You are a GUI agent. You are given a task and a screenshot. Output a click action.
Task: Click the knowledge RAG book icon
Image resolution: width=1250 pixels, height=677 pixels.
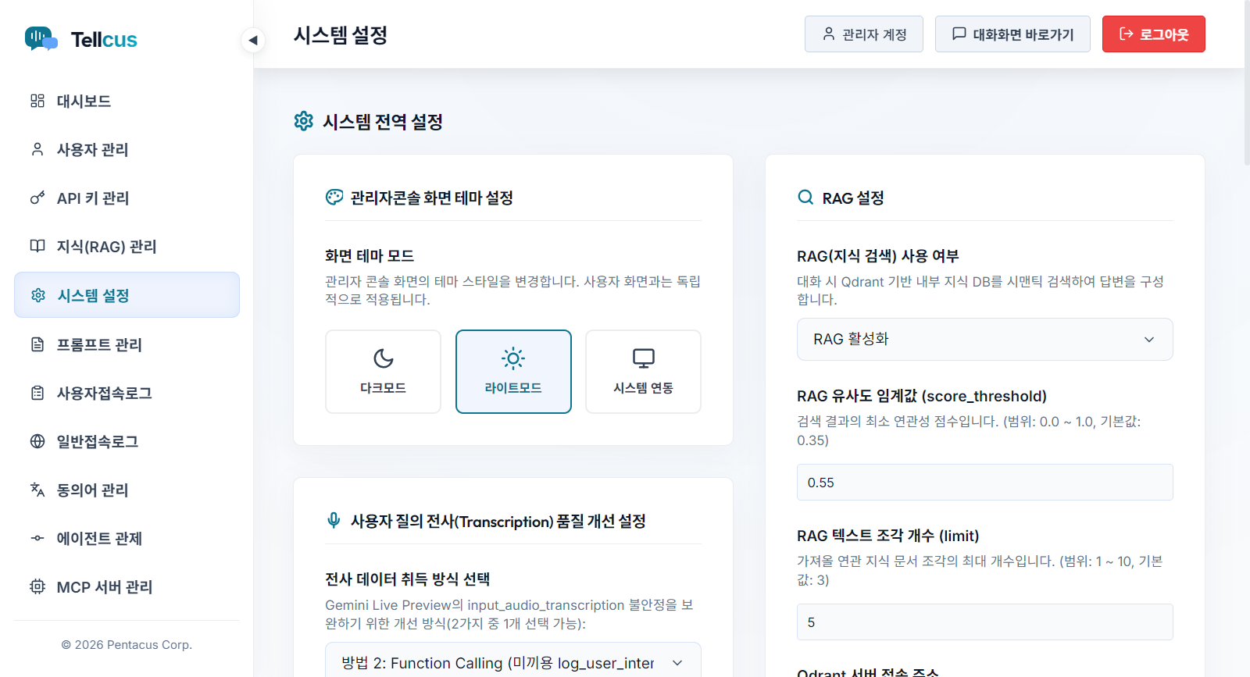[x=37, y=246]
